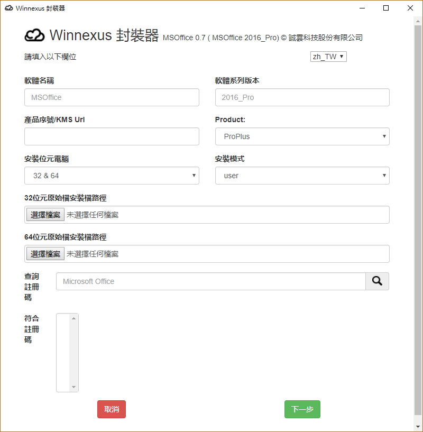Click the 查詢註冊碼 label

click(32, 287)
